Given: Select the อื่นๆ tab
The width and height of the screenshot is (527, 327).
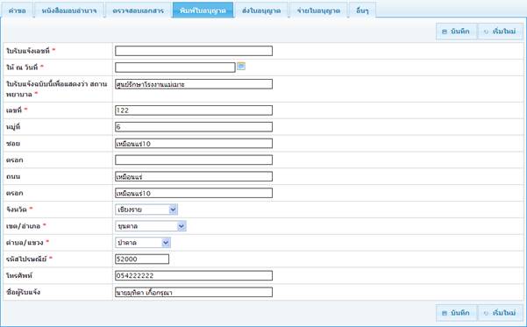Looking at the screenshot, I should click(x=362, y=11).
